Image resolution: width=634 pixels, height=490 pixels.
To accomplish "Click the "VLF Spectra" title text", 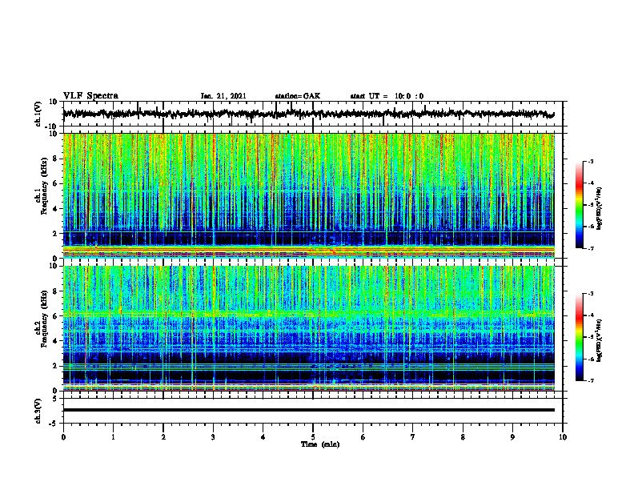I will (x=90, y=95).
